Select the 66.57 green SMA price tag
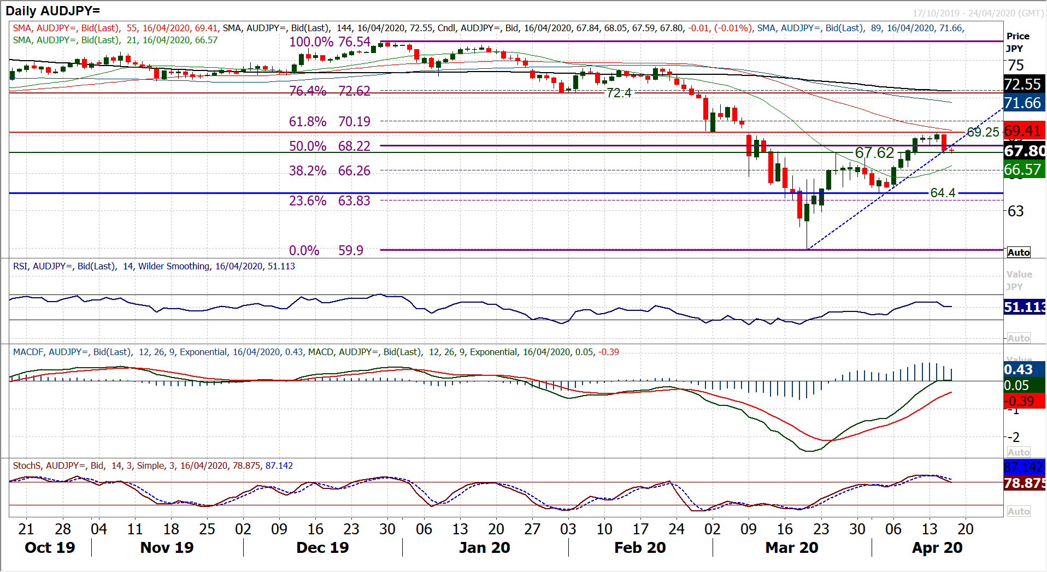The width and height of the screenshot is (1047, 572). [x=1024, y=170]
